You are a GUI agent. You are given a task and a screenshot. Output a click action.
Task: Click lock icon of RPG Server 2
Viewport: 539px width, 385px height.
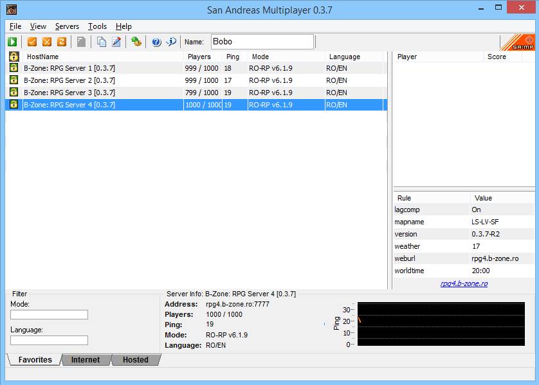click(14, 80)
